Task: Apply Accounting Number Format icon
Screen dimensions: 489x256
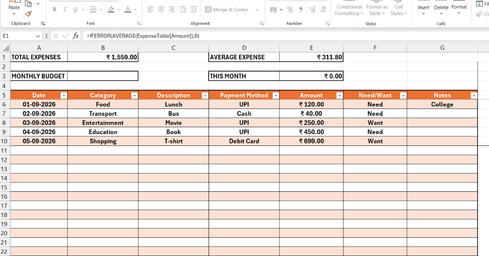Action: pyautogui.click(x=273, y=9)
